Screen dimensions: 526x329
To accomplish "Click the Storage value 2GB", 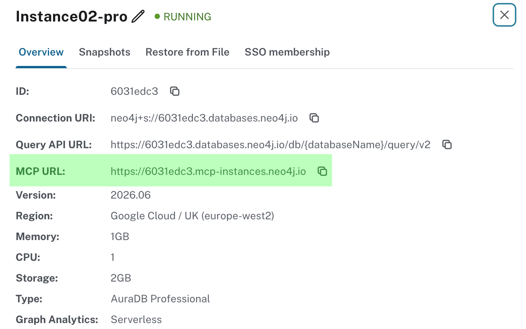I will 121,278.
